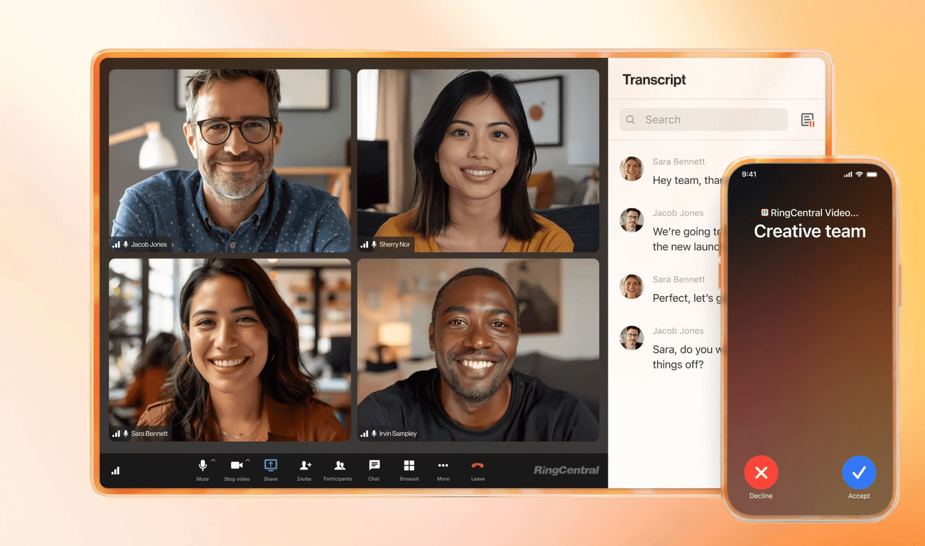
Task: Decline the incoming RingCentral Video call
Action: pyautogui.click(x=761, y=472)
